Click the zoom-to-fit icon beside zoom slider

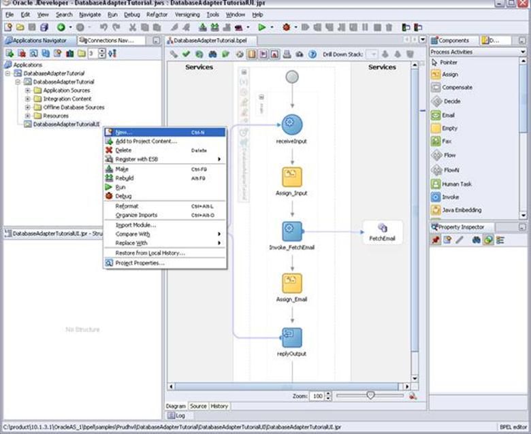(413, 396)
